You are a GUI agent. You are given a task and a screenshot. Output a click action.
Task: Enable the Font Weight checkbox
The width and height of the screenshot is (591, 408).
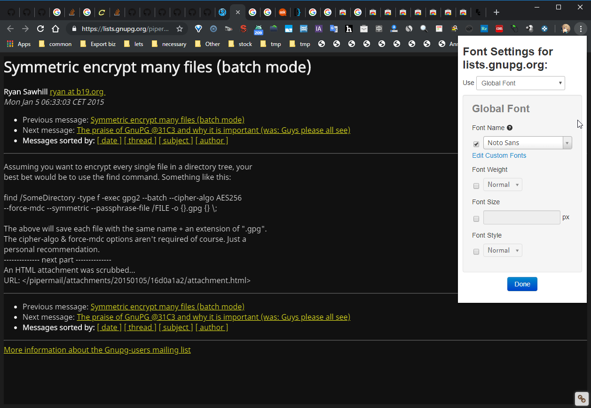tap(476, 186)
